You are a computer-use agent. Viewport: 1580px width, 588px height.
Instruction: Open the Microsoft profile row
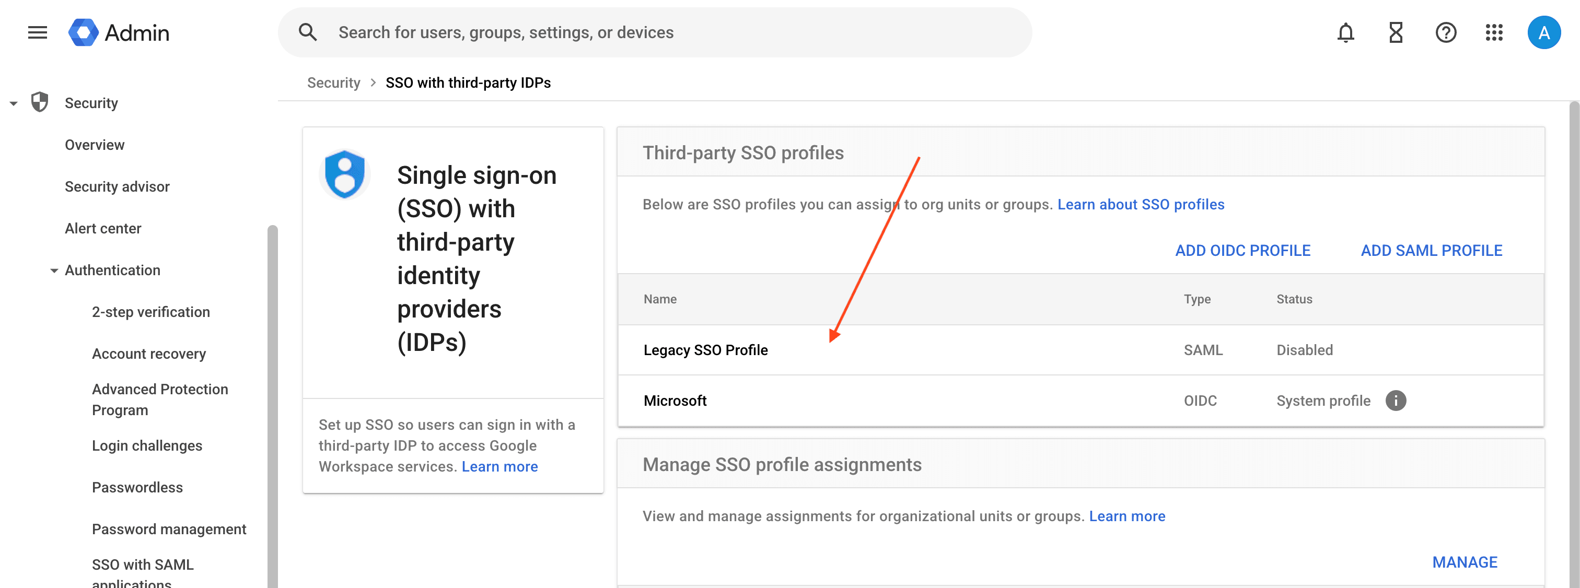1081,401
